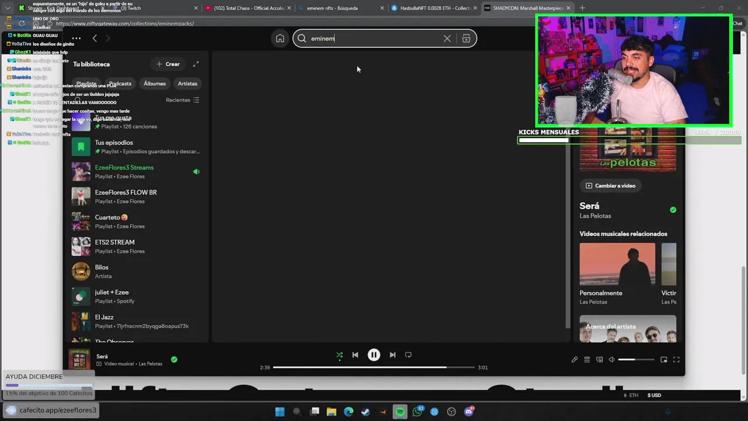
Task: Open the Spotify three-dot menu
Action: (x=77, y=39)
